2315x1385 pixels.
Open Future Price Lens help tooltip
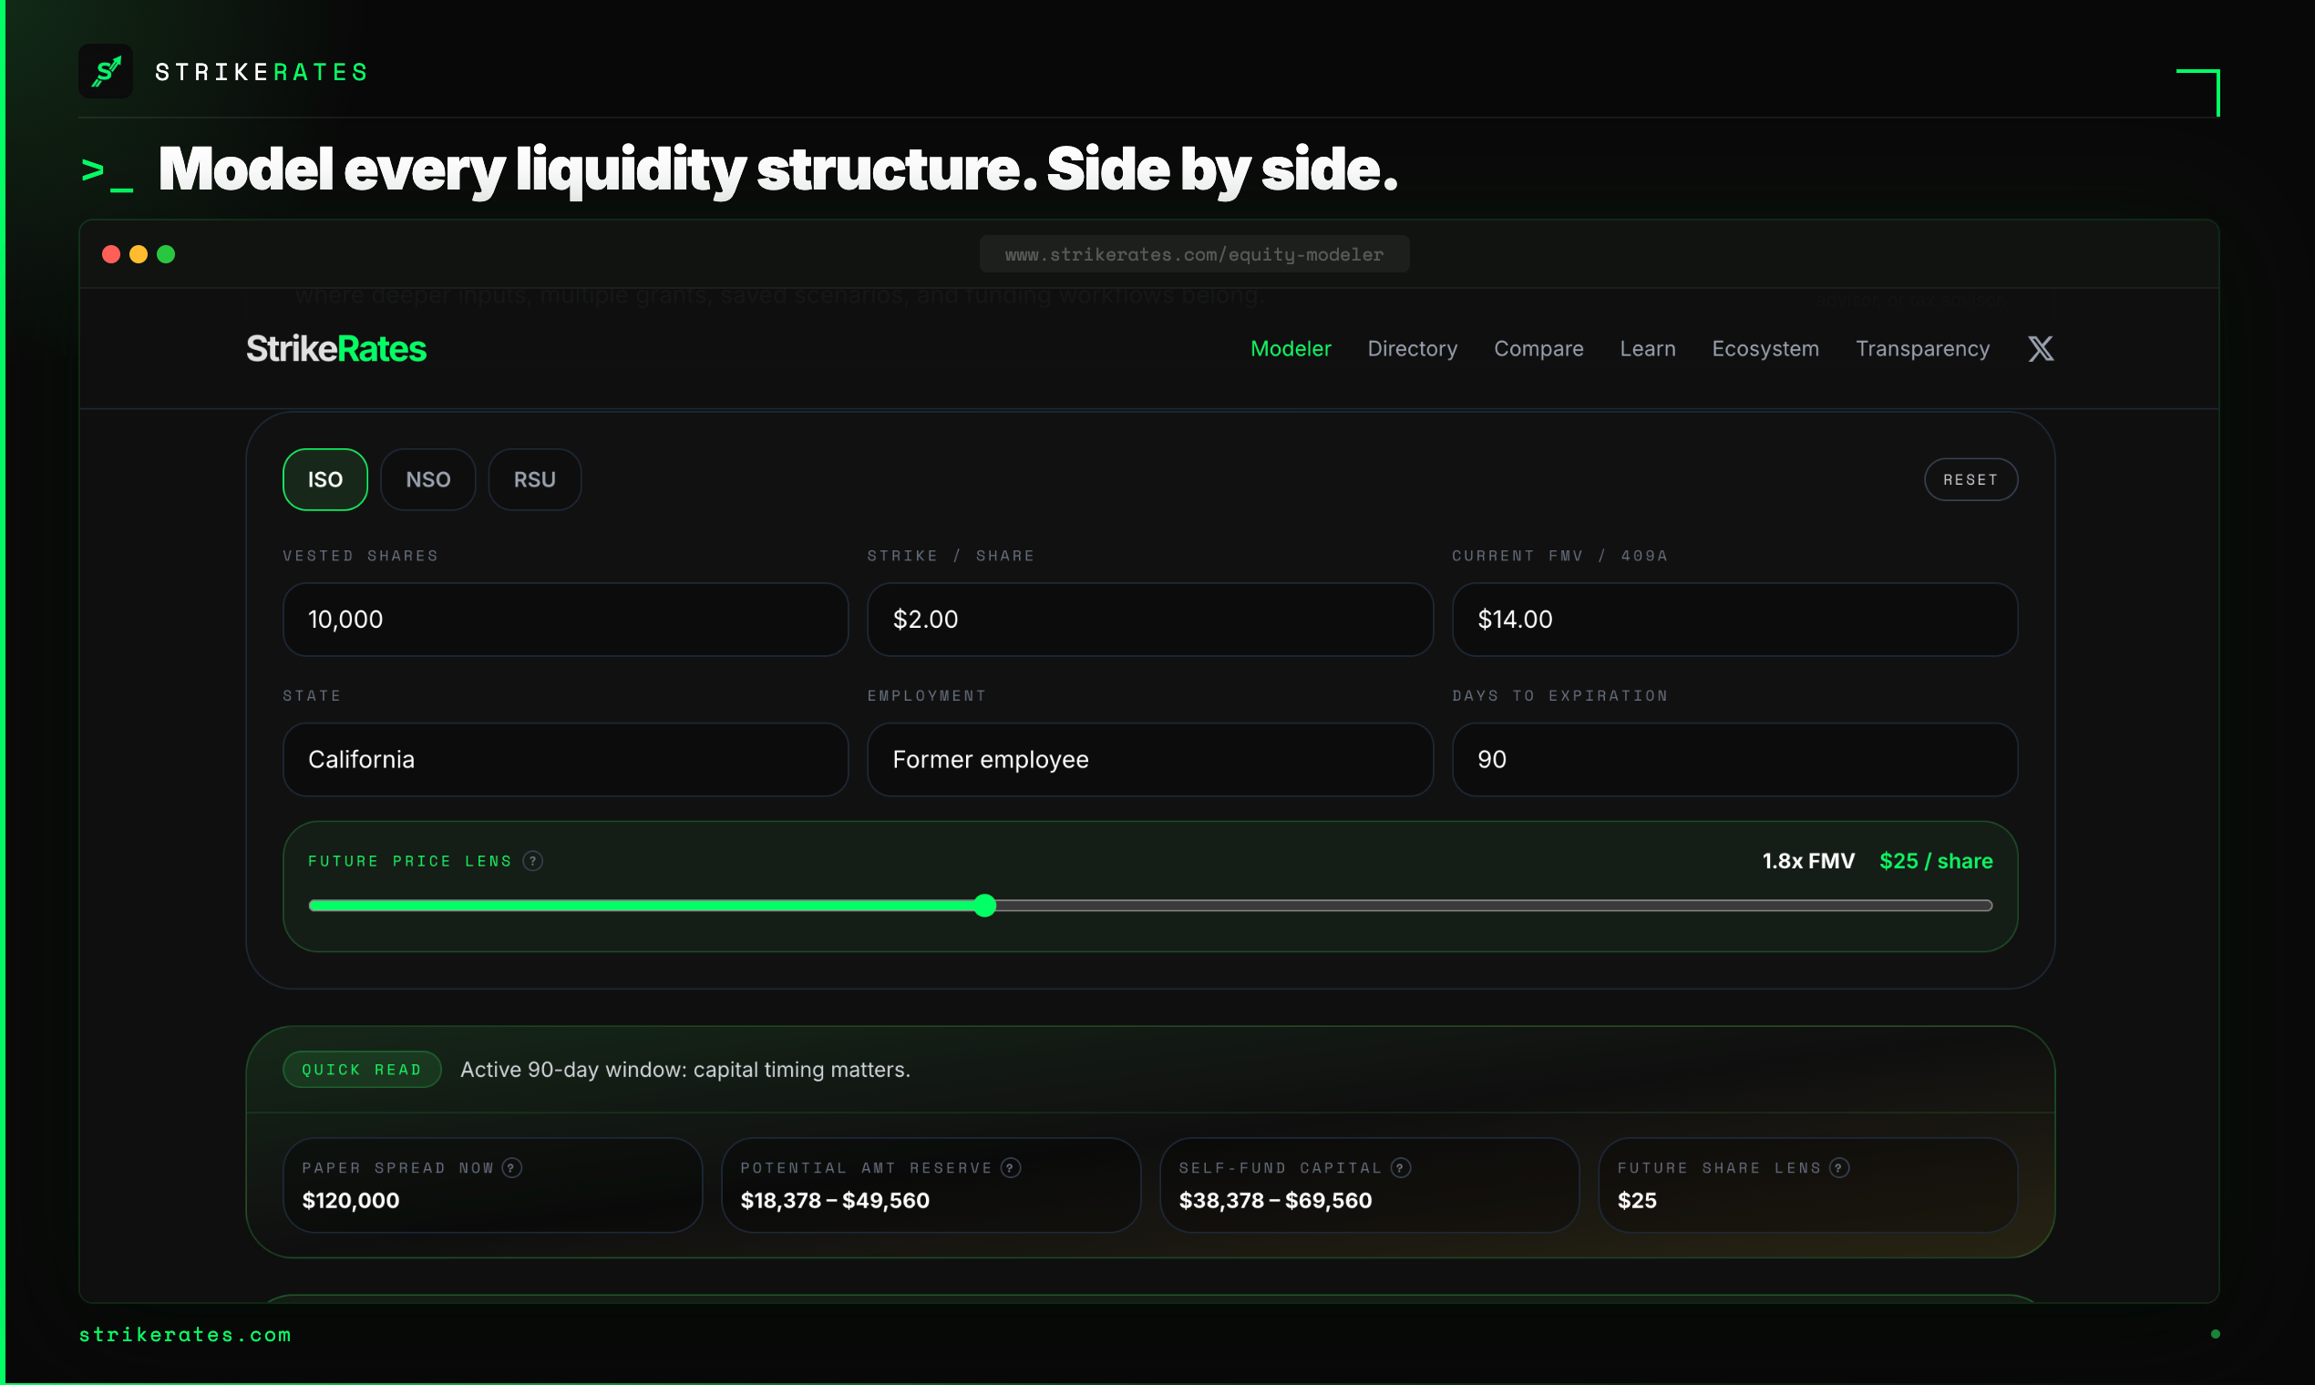click(x=533, y=860)
